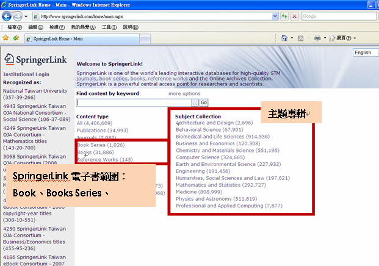Select the SpringerLink Home - Main tab
Image resolution: width=379 pixels, height=266 pixels.
click(82, 38)
